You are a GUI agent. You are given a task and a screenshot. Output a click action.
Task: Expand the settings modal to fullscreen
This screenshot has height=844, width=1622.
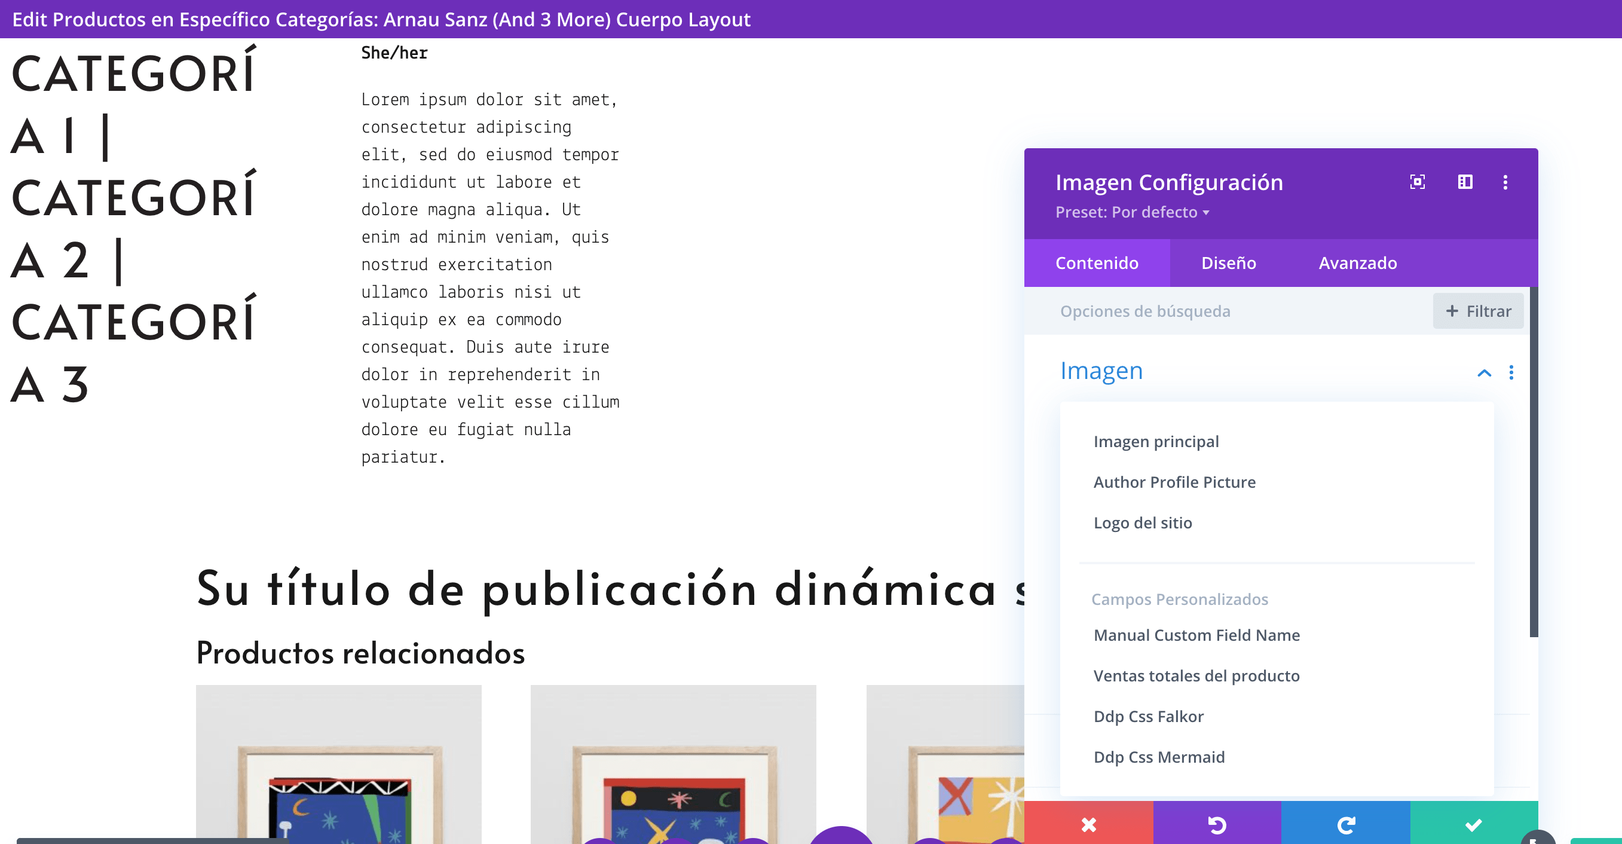1417,182
